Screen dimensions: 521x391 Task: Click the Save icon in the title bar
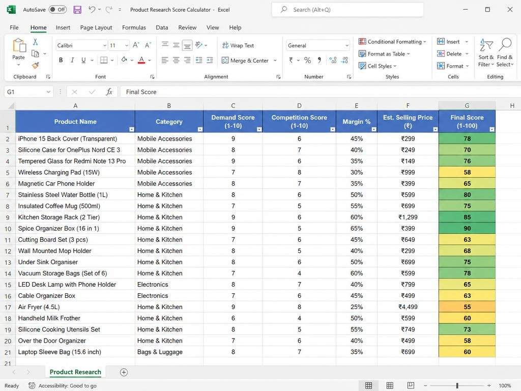77,10
